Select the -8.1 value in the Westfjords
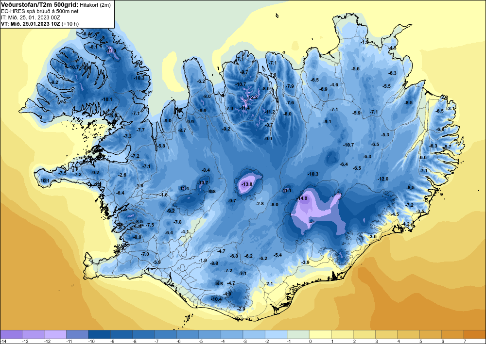 93,47
